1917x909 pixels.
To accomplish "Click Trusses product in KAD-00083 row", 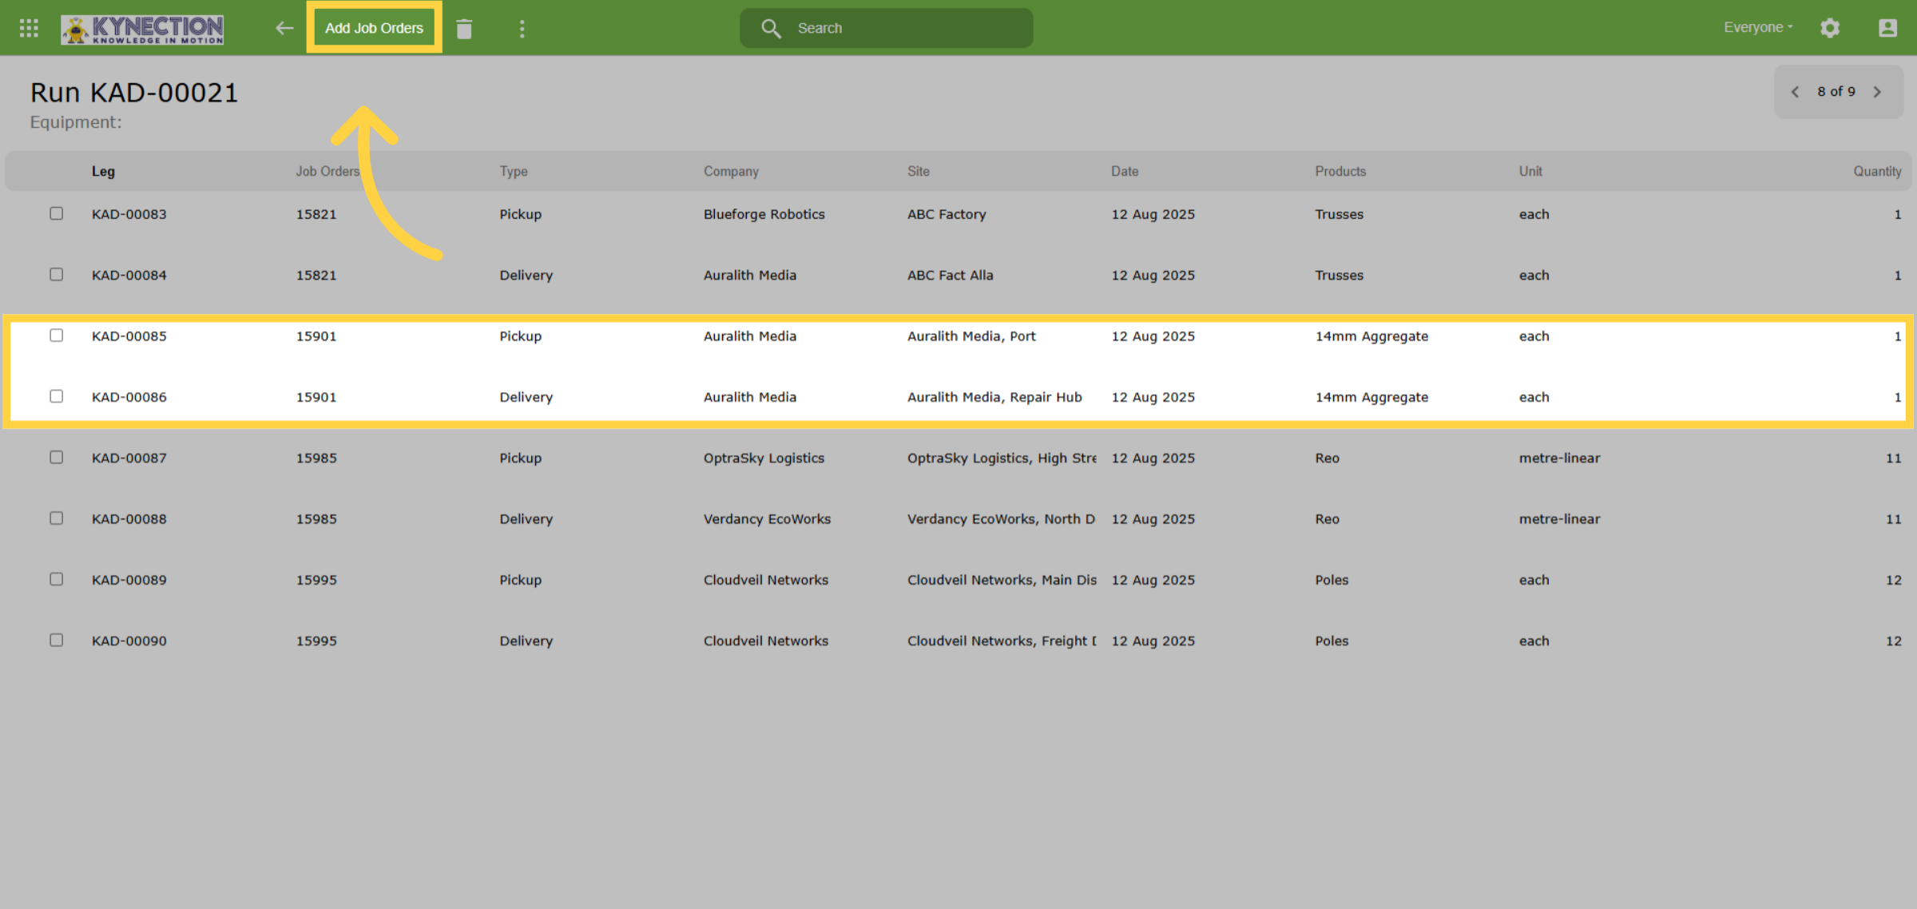I will point(1339,214).
